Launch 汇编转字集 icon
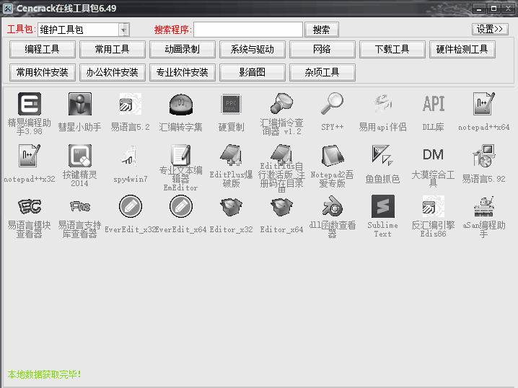The image size is (518, 388). (180, 104)
